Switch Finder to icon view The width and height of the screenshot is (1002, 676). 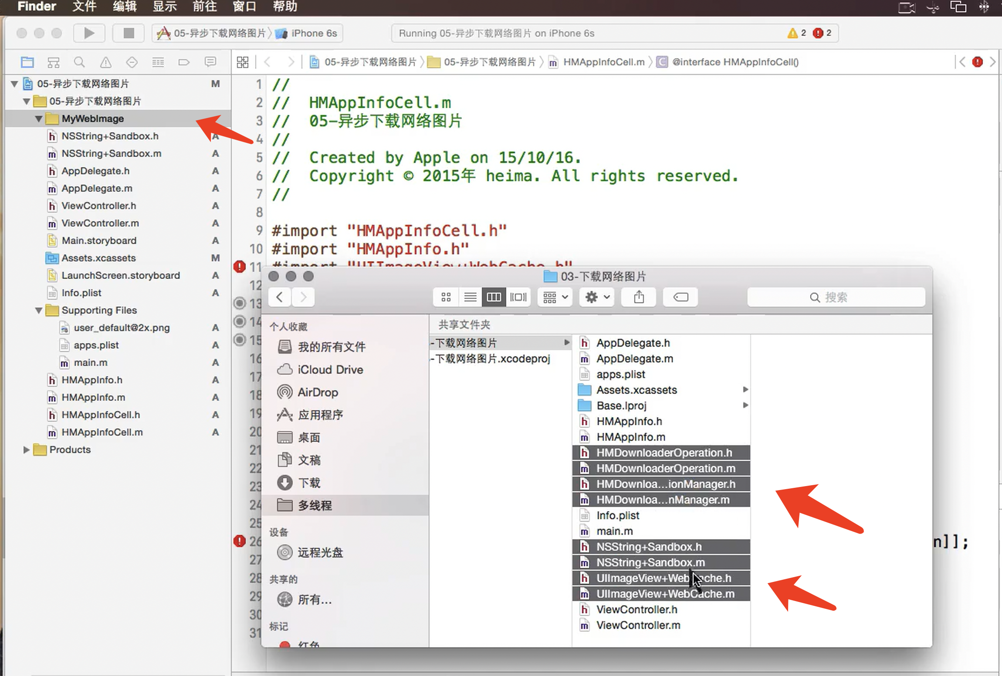coord(446,297)
